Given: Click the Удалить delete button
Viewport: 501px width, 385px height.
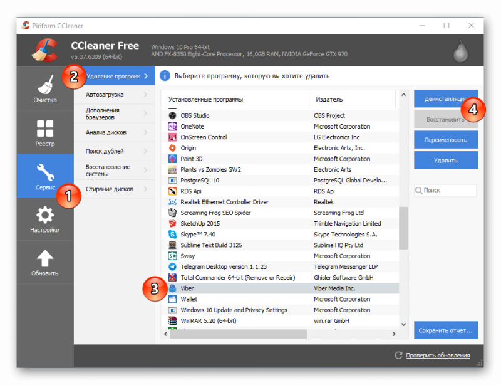Looking at the screenshot, I should pos(446,161).
